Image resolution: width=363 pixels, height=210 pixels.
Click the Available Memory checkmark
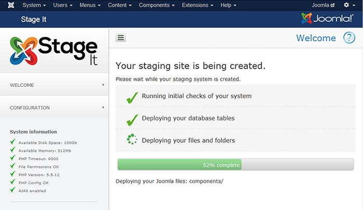tap(13, 149)
